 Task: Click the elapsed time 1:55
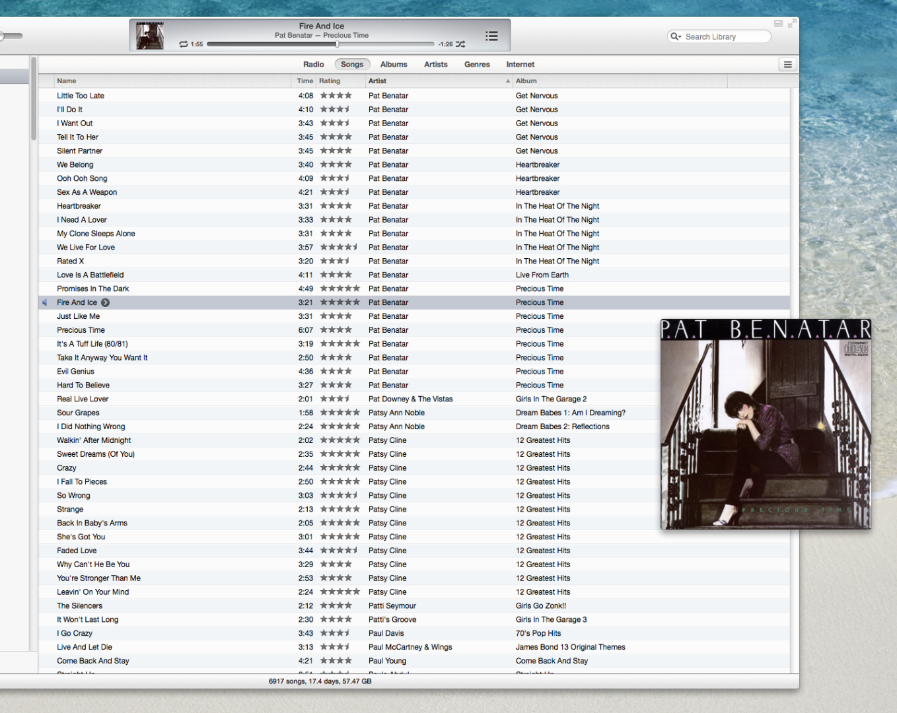tap(197, 44)
